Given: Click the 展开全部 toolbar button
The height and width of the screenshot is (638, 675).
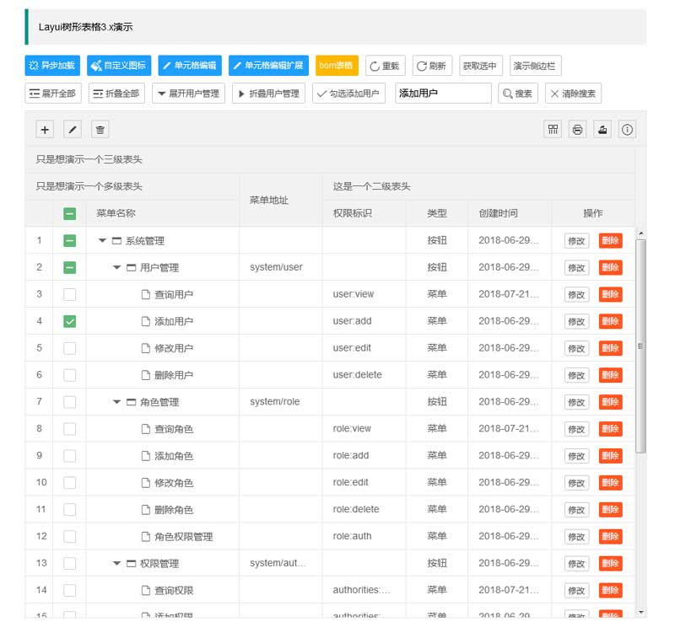Looking at the screenshot, I should (54, 94).
